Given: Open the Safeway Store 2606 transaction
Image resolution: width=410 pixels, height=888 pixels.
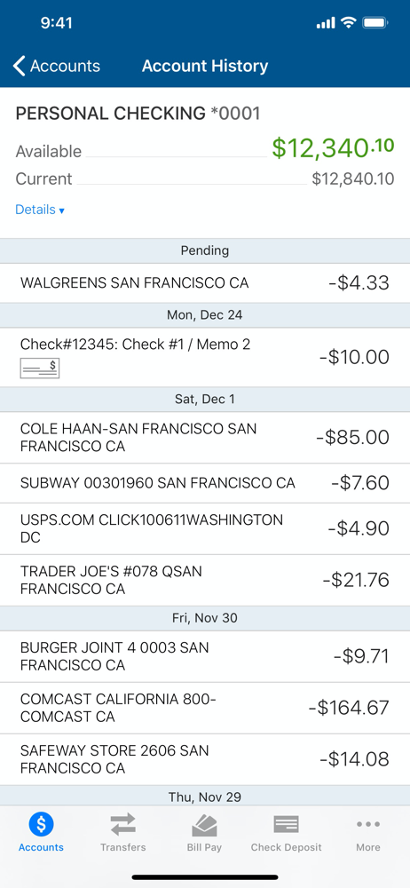Looking at the screenshot, I should click(205, 759).
